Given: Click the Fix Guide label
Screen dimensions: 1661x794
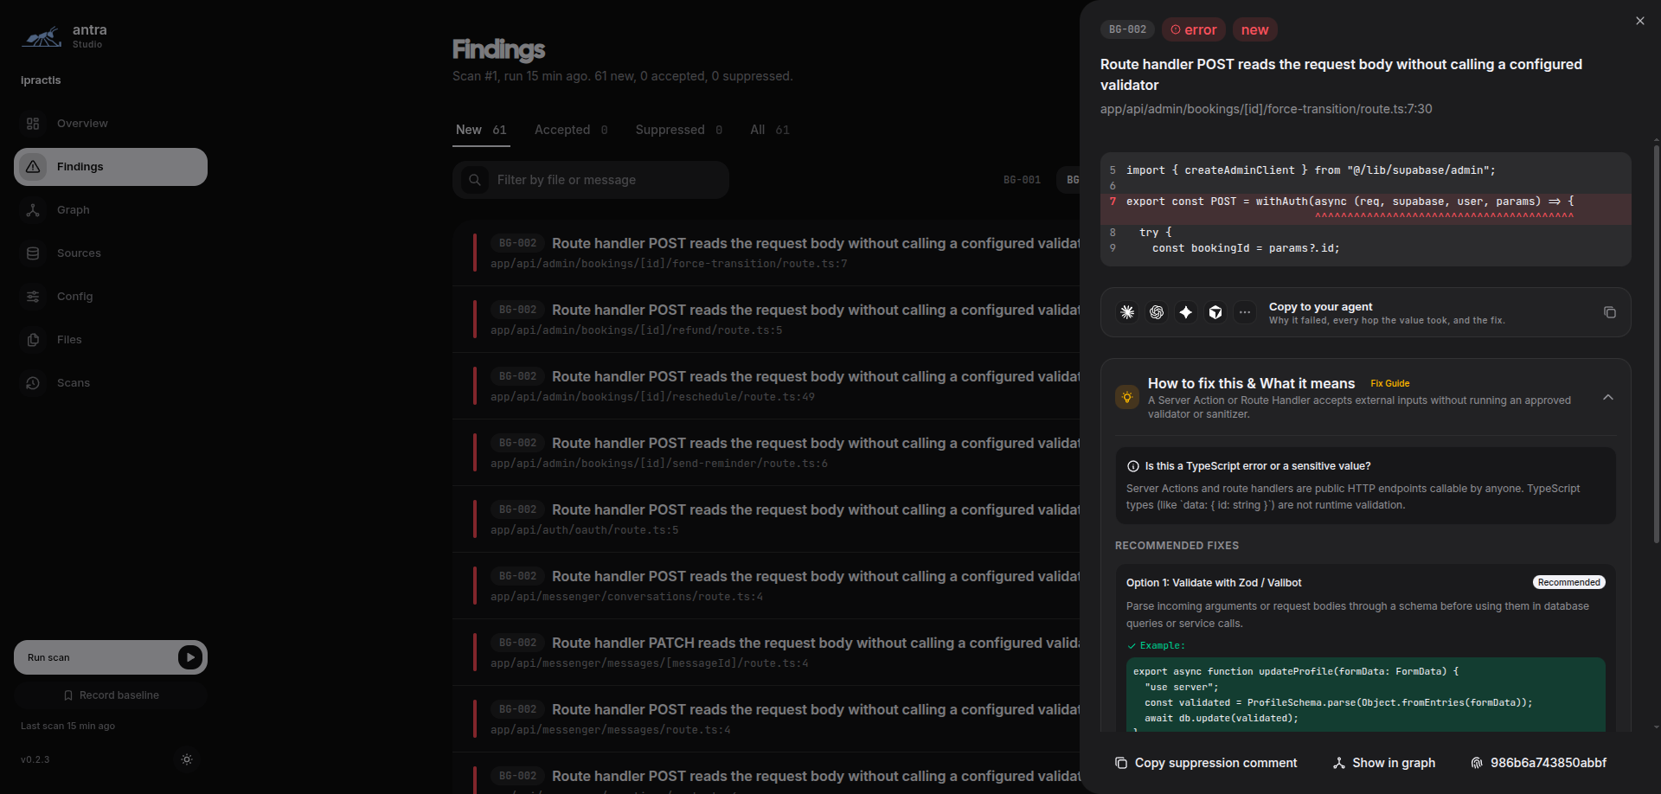Looking at the screenshot, I should 1390,384.
